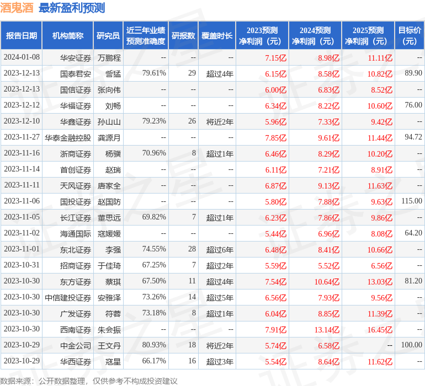
Task: Click the 69.82% accuracy value
Action: [x=154, y=217]
